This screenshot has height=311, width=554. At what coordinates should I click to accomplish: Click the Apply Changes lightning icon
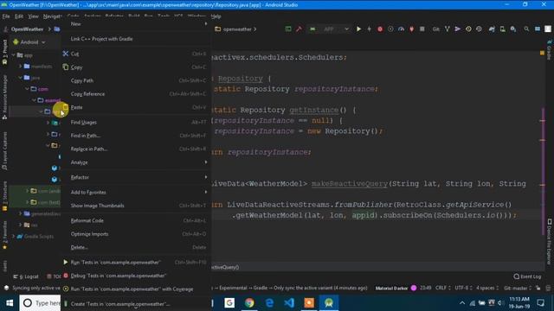pyautogui.click(x=370, y=29)
